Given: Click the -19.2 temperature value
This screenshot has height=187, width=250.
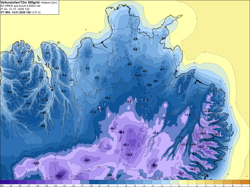Looking at the screenshot, I should pos(154,165).
